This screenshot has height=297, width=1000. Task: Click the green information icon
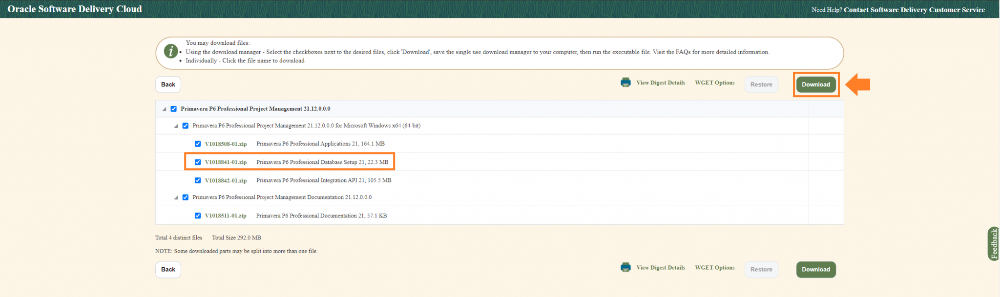[171, 51]
